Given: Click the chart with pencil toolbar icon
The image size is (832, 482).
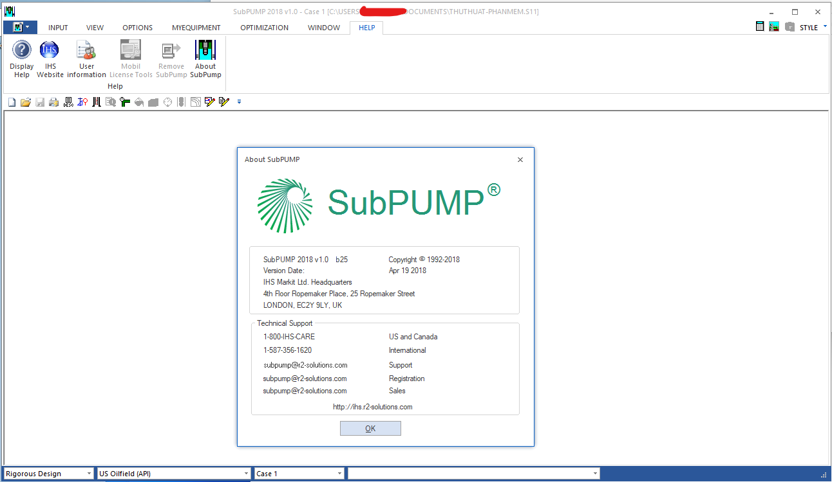Looking at the screenshot, I should [210, 102].
